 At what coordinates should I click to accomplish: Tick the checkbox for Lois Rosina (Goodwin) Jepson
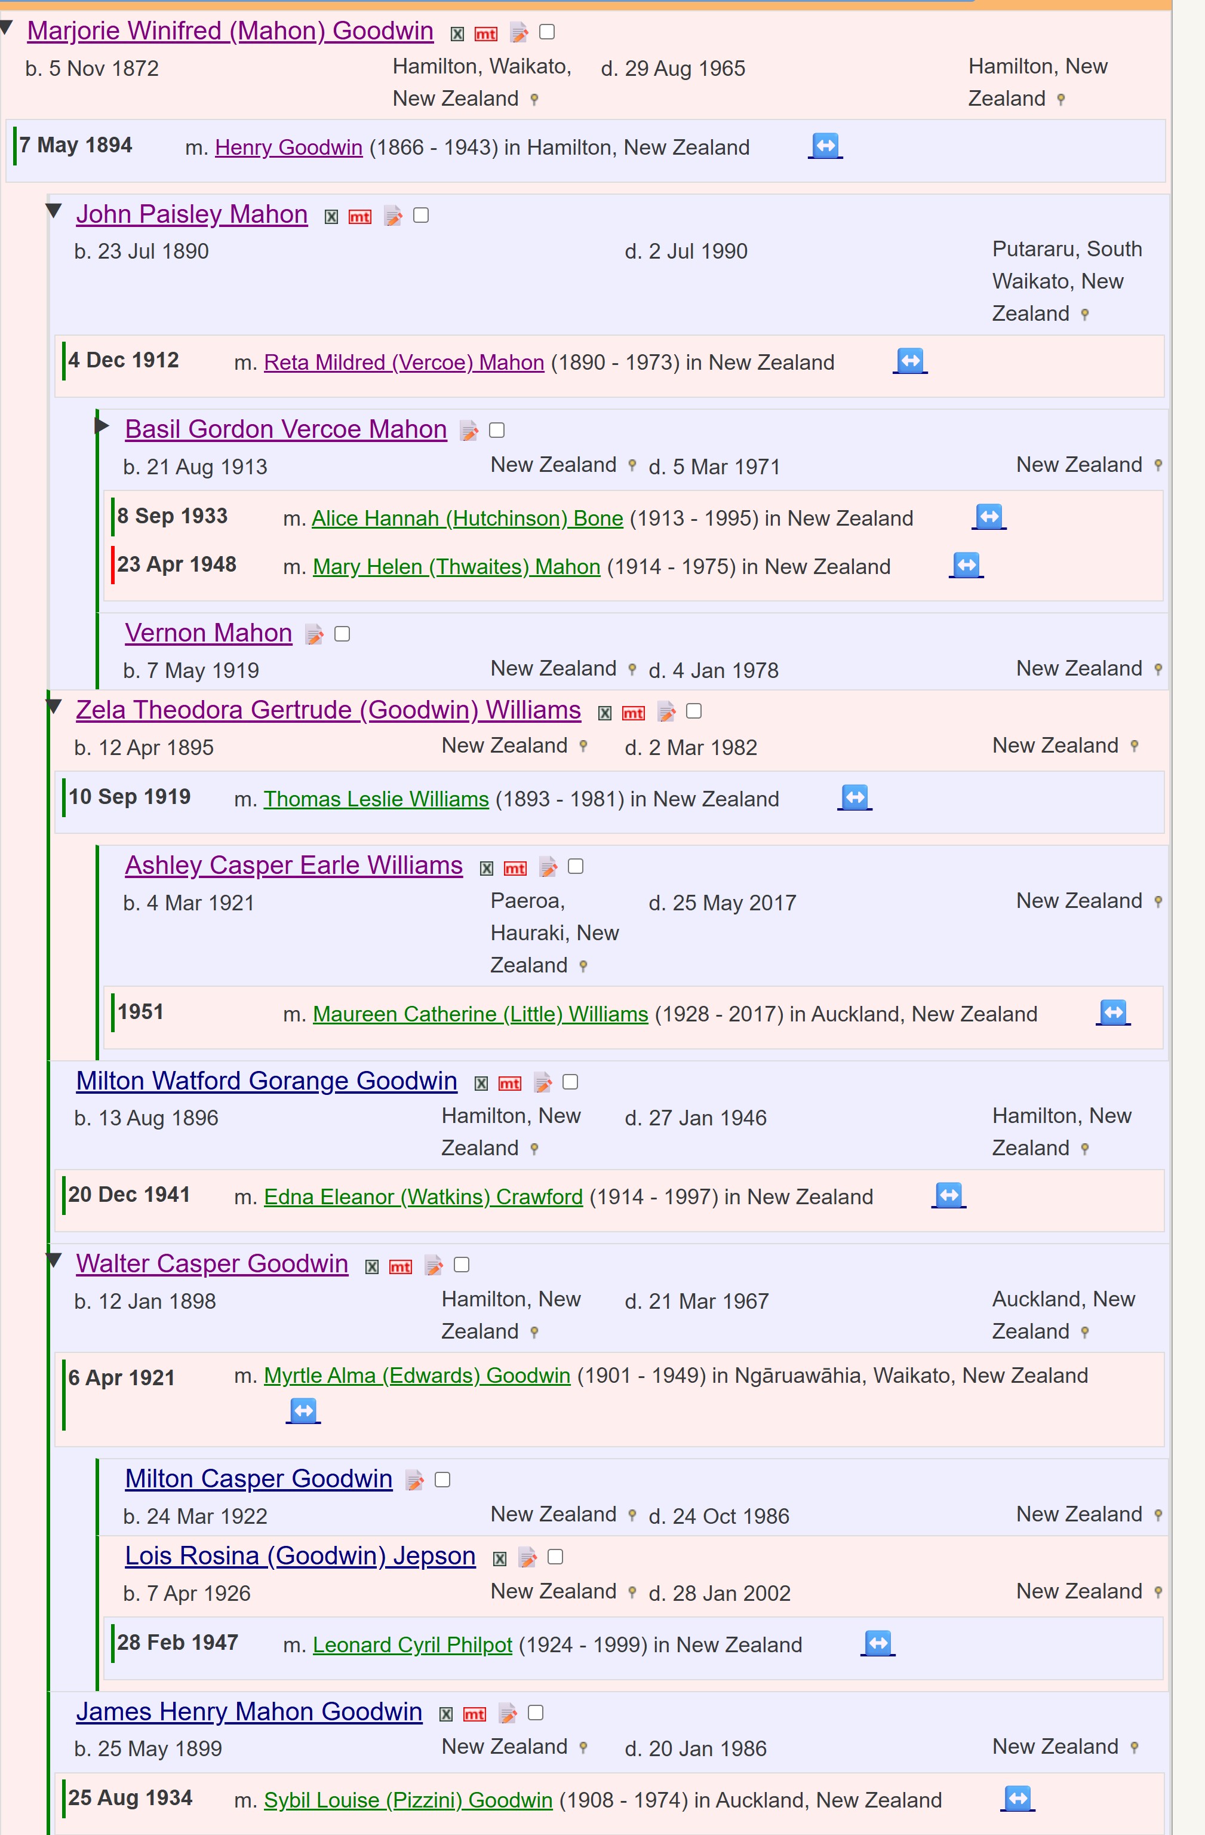point(555,1557)
